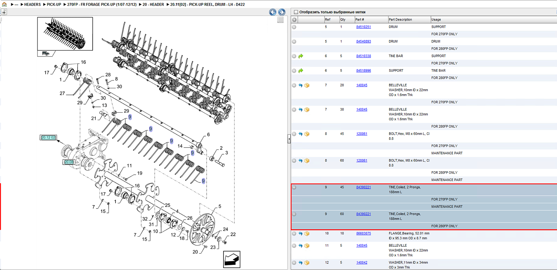Open part number 84518996 link

[364, 70]
